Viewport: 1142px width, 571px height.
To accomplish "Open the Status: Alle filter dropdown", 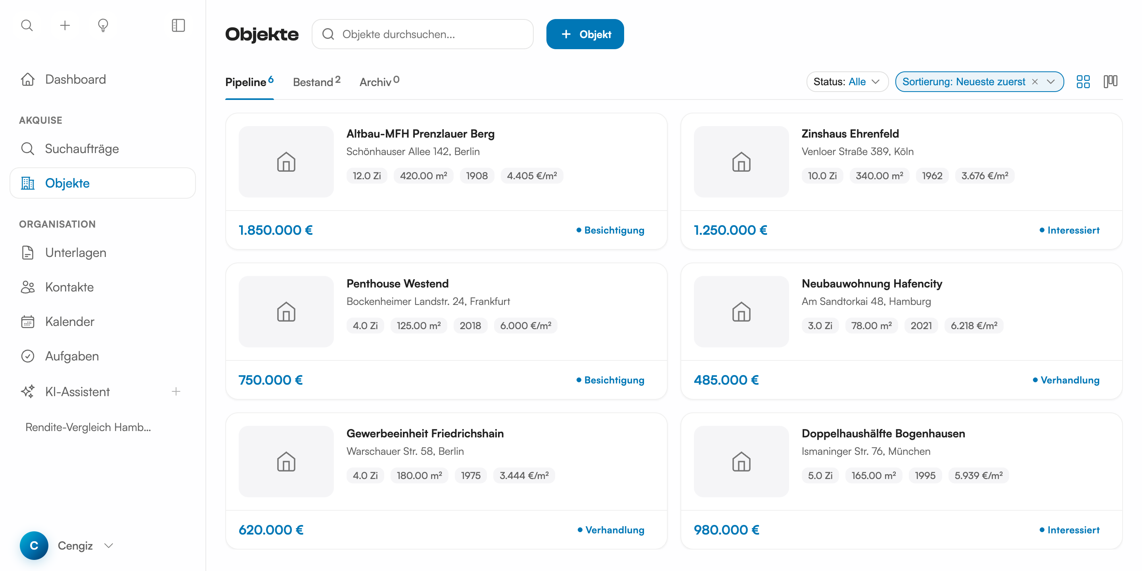I will tap(847, 82).
